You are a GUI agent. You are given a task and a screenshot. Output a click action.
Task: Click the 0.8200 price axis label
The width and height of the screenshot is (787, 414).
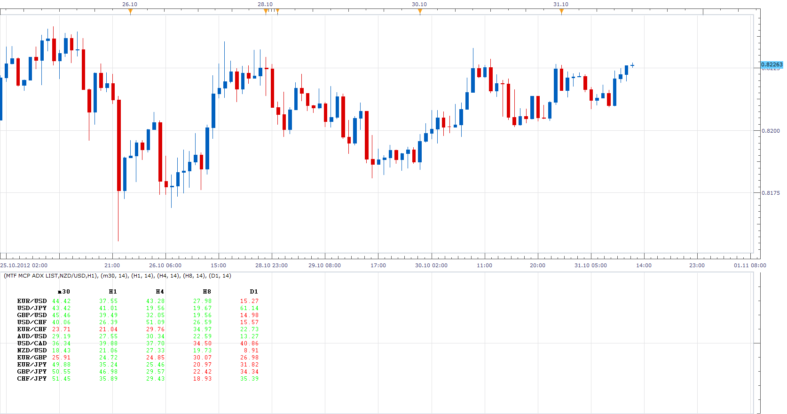point(771,131)
